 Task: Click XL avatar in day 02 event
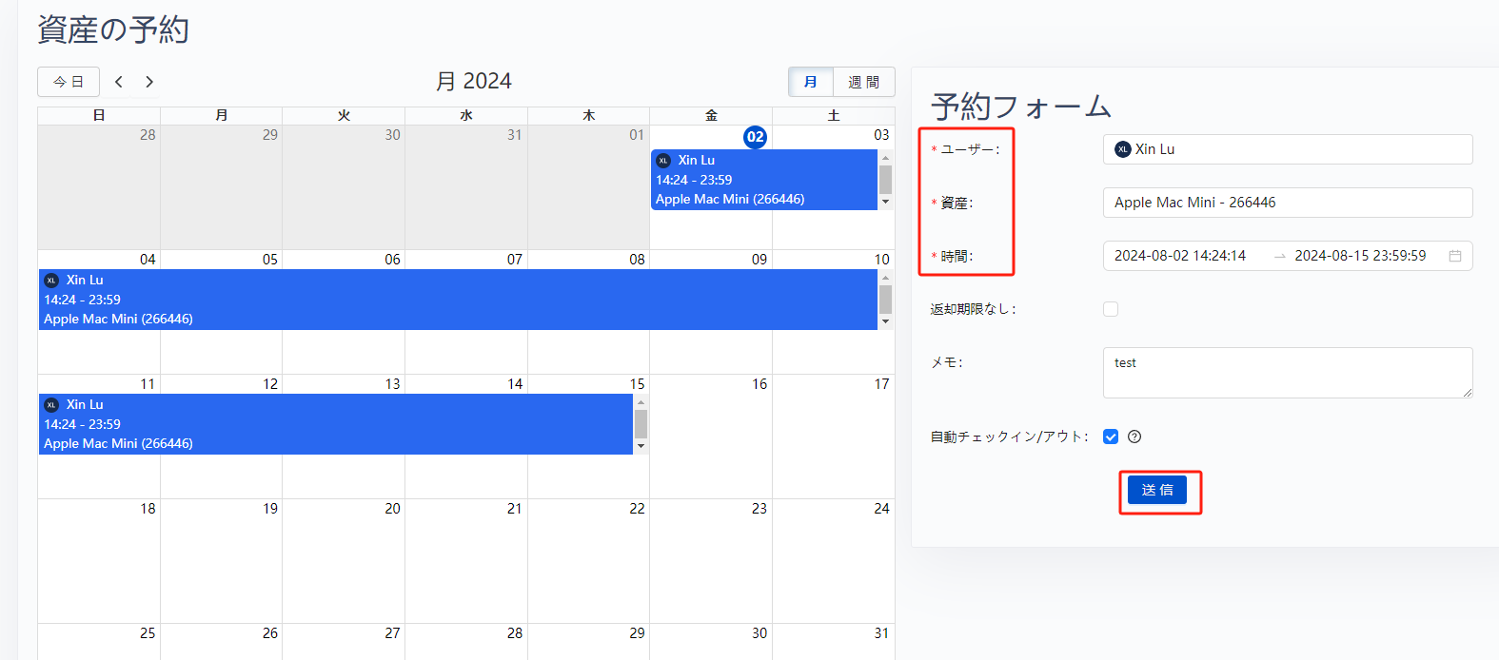(x=663, y=161)
